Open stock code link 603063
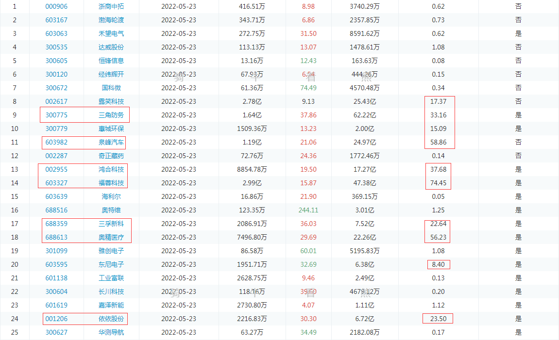This screenshot has height=340, width=559. pos(56,33)
